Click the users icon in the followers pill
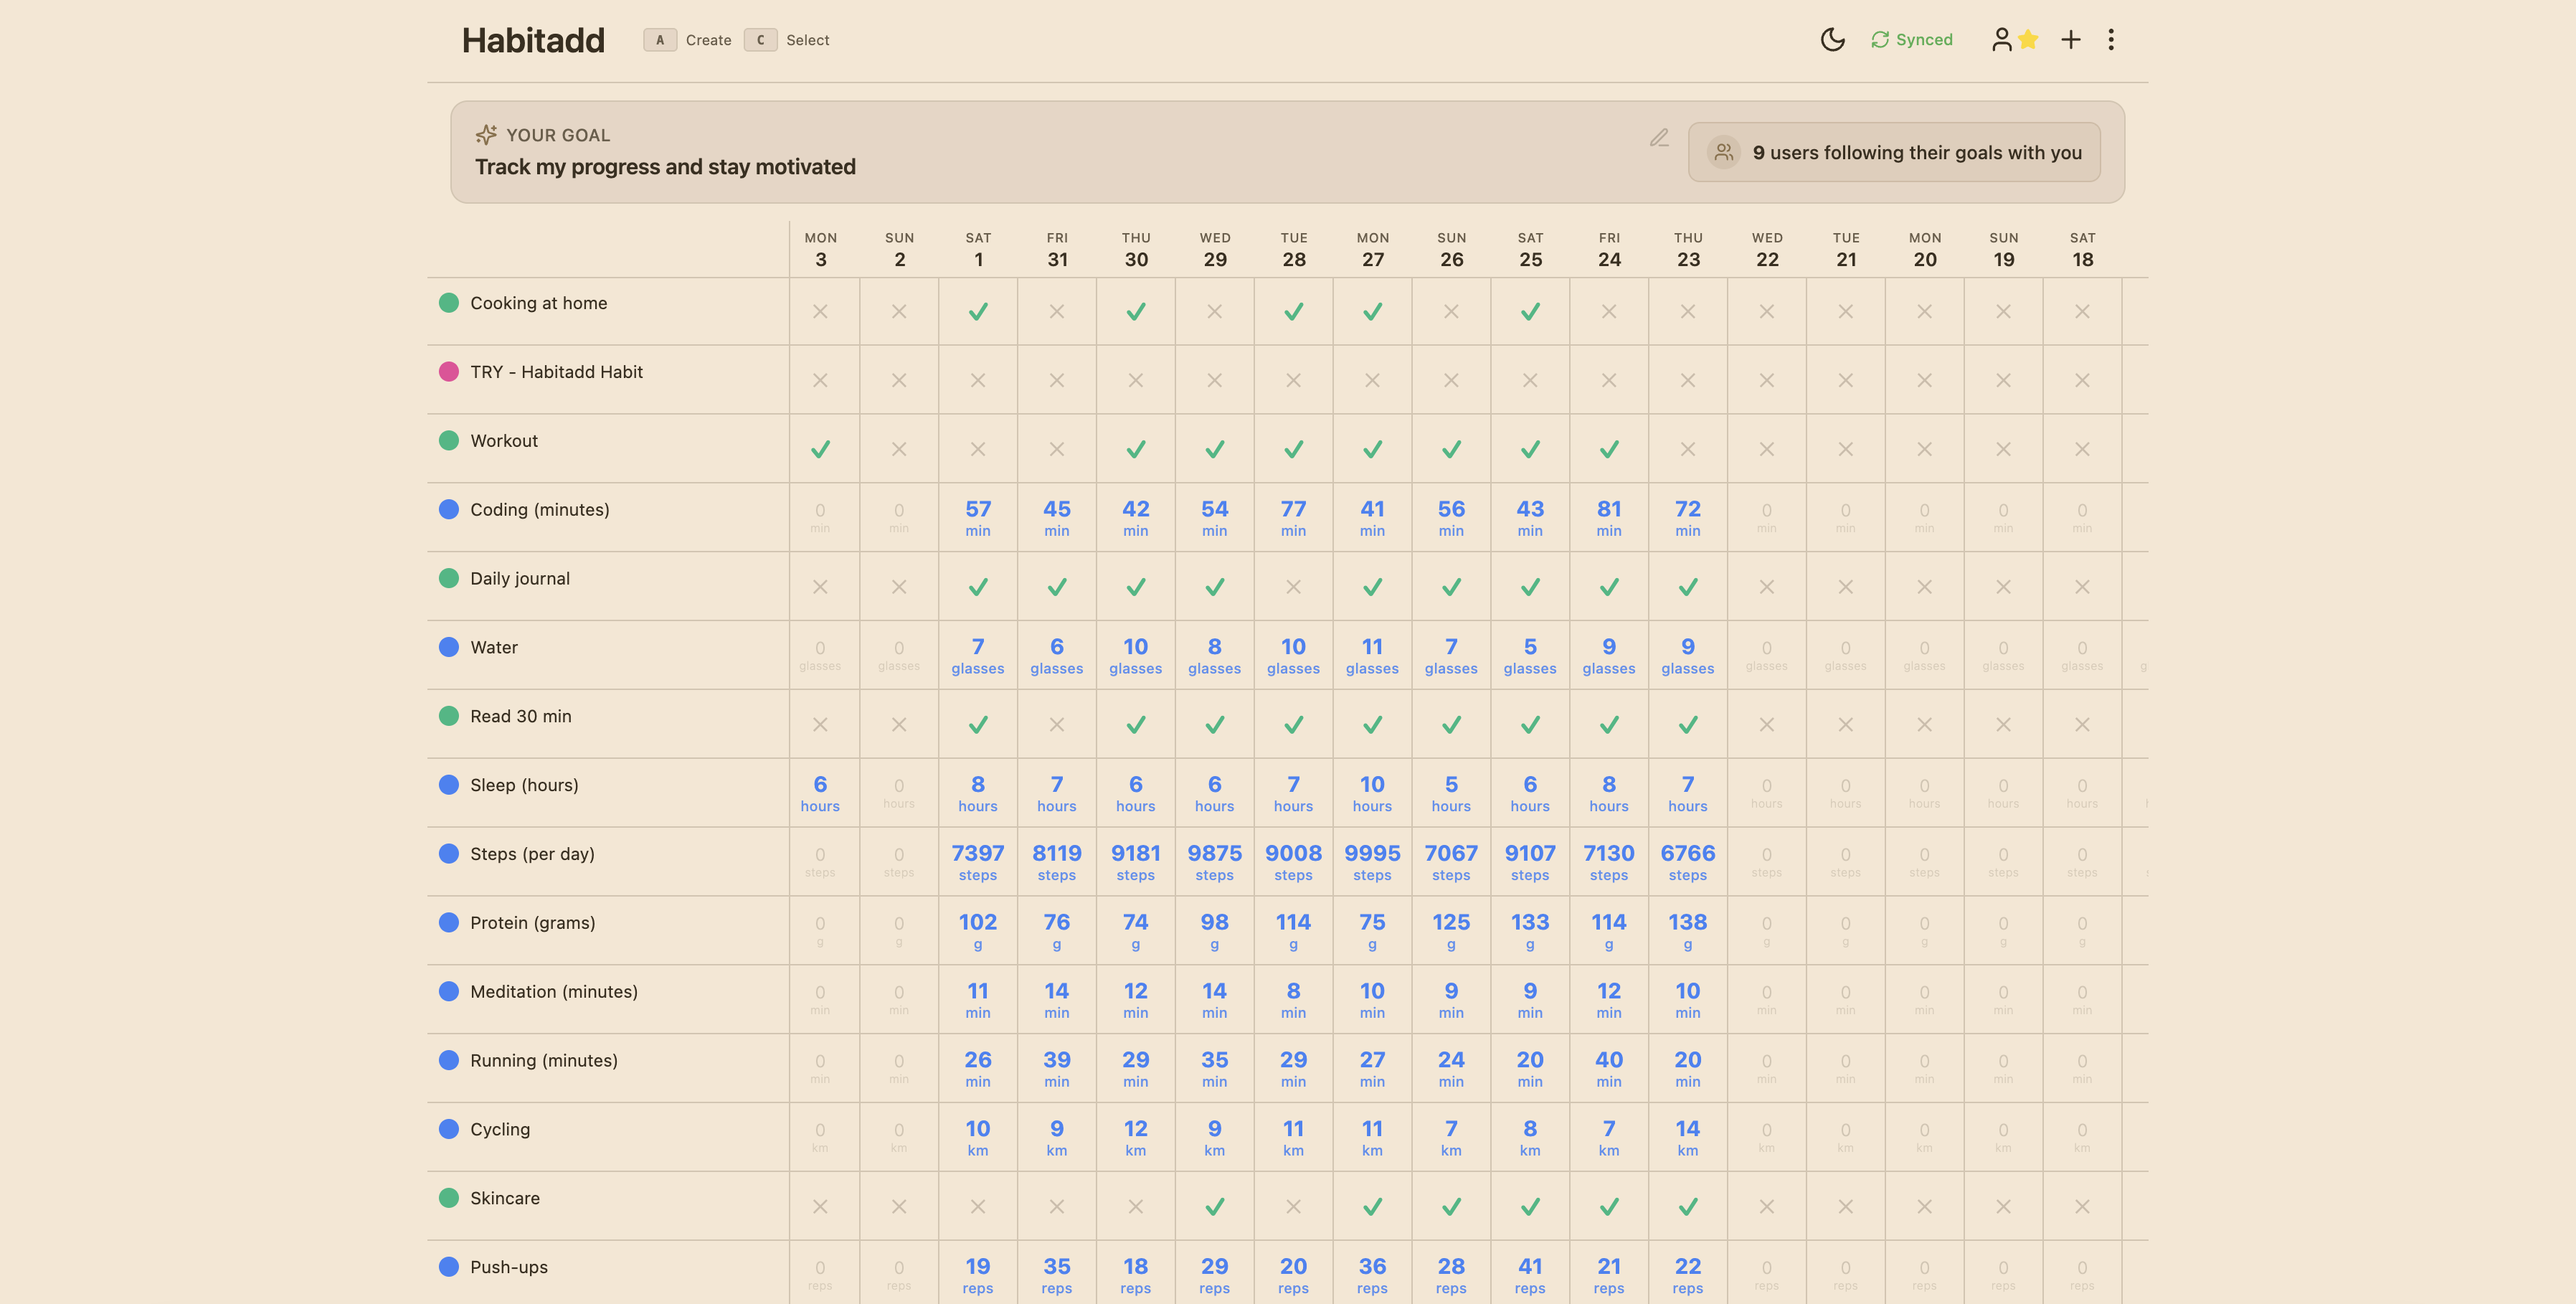This screenshot has width=2576, height=1304. [1723, 152]
